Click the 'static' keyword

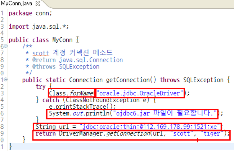pos(56,80)
